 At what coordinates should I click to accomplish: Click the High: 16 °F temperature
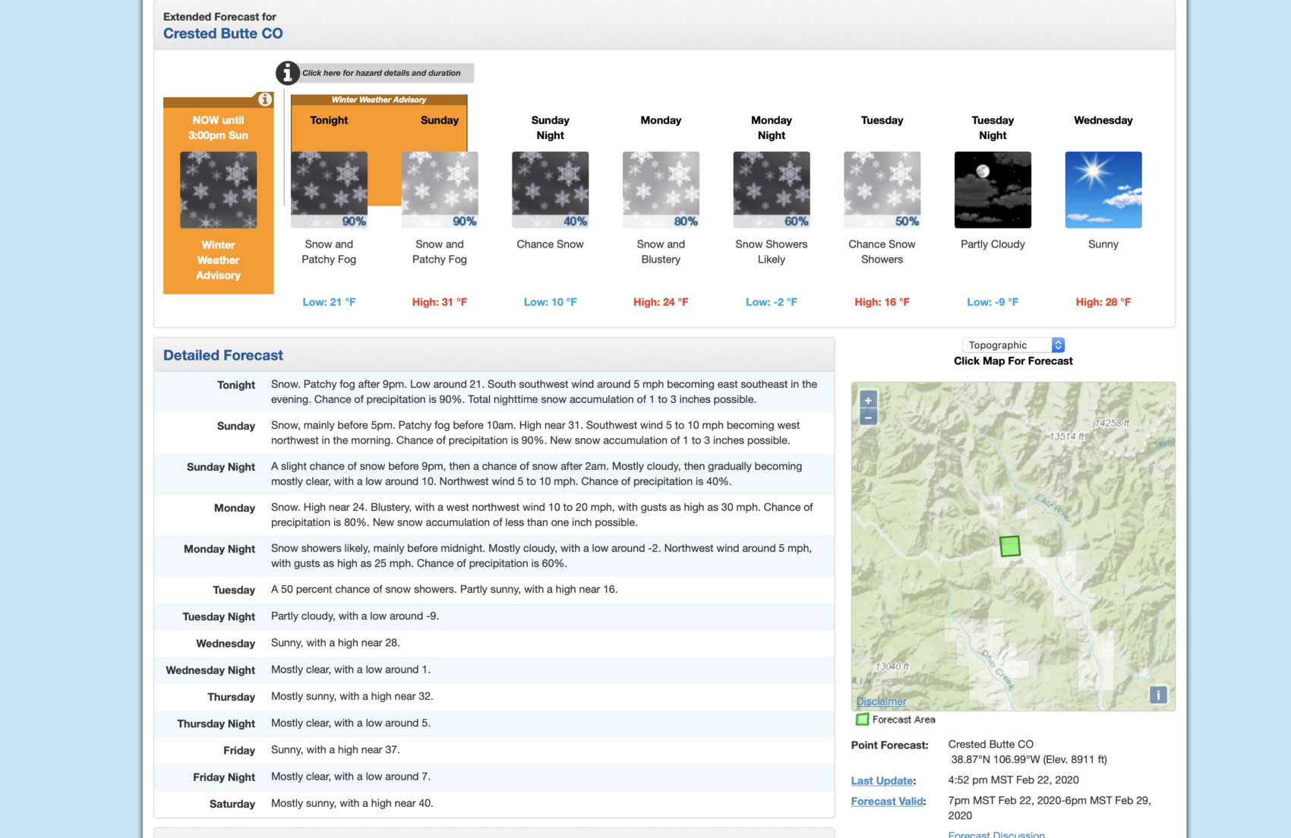(882, 302)
